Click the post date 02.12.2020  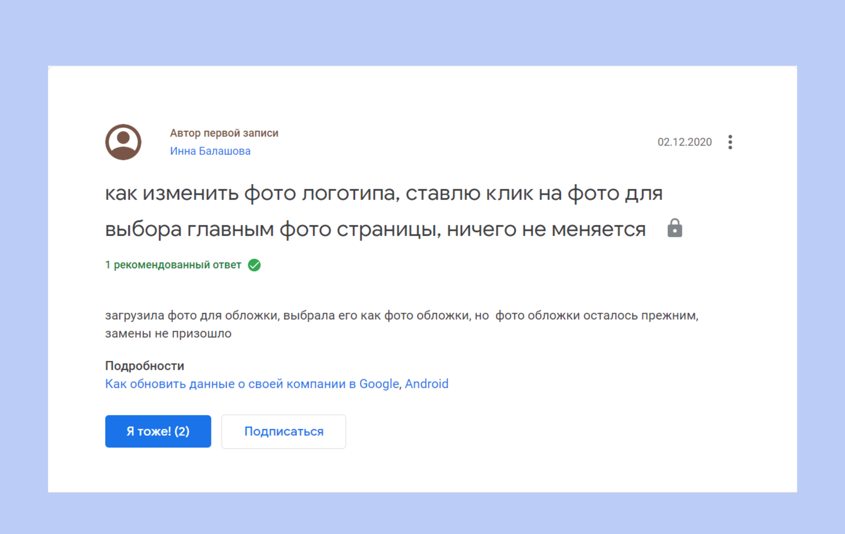[x=685, y=142]
